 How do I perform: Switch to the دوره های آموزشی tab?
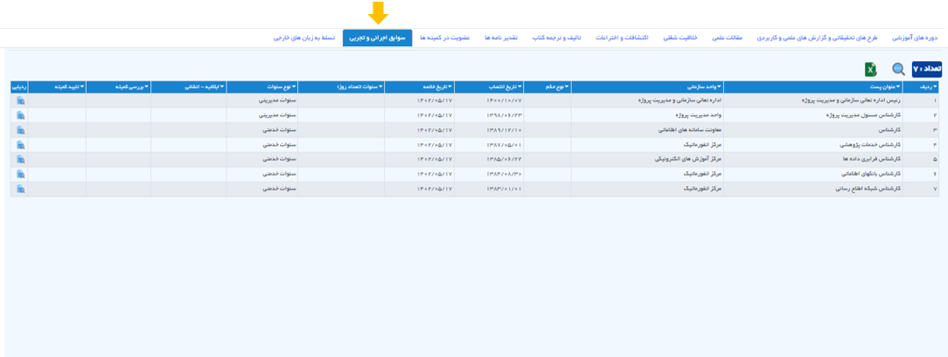915,38
